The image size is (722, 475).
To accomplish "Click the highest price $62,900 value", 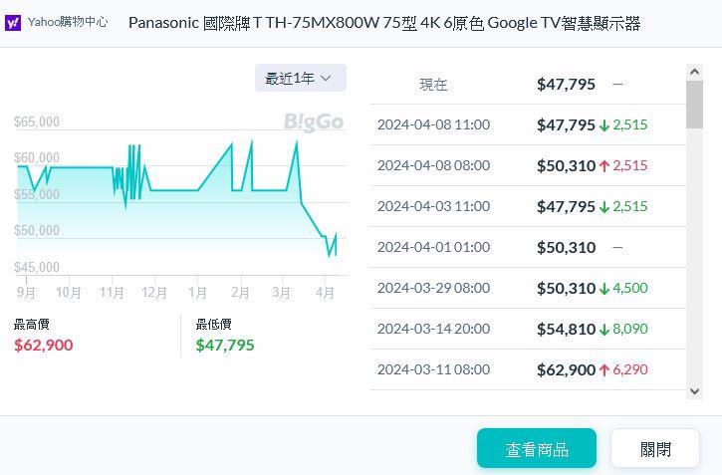I will [x=43, y=346].
